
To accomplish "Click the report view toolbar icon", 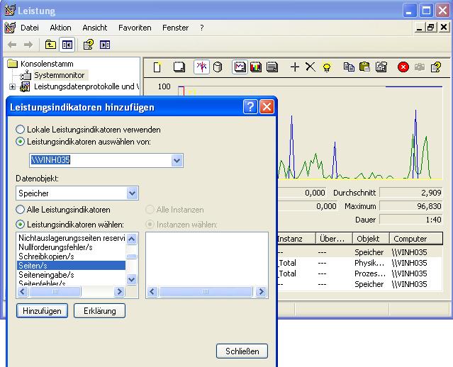I will click(272, 67).
